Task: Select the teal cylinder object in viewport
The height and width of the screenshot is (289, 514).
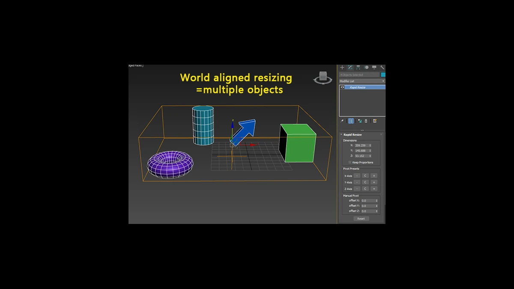Action: tap(203, 126)
